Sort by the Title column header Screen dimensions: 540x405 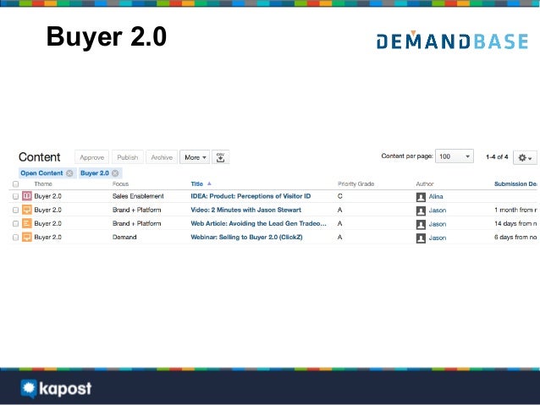click(197, 183)
